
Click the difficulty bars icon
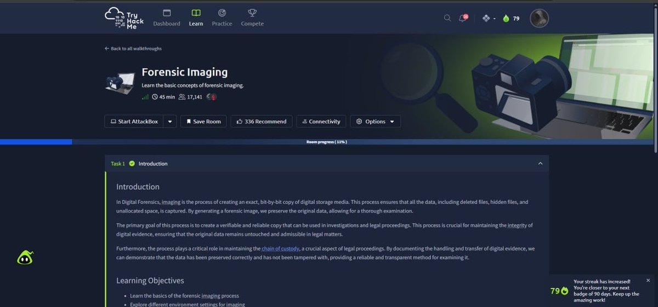(x=145, y=97)
